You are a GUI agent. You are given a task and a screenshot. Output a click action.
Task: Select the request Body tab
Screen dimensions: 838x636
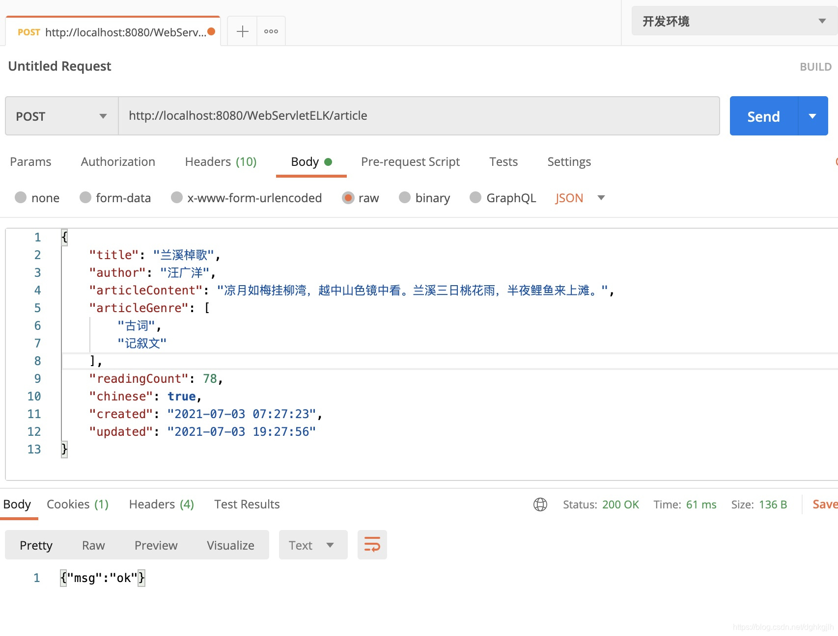point(311,162)
